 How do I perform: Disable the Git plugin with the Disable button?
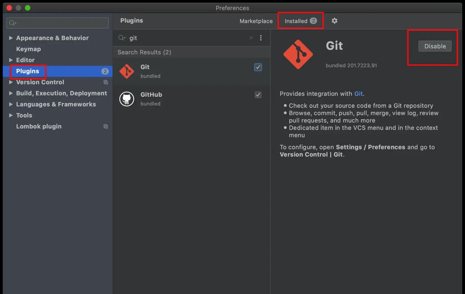(435, 46)
